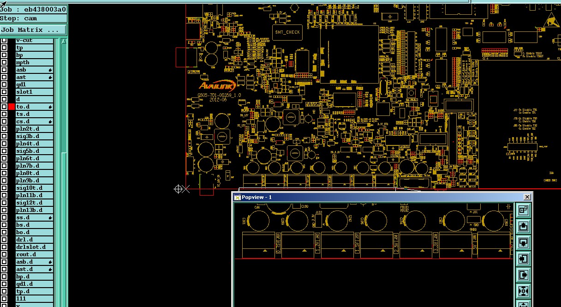Image resolution: width=561 pixels, height=307 pixels.
Task: Click the zoom-window icon in Popview toolbar
Action: tap(523, 210)
